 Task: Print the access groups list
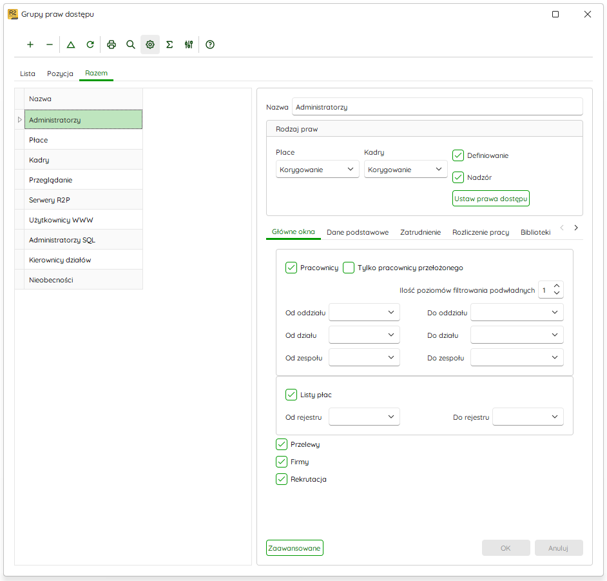coord(111,44)
